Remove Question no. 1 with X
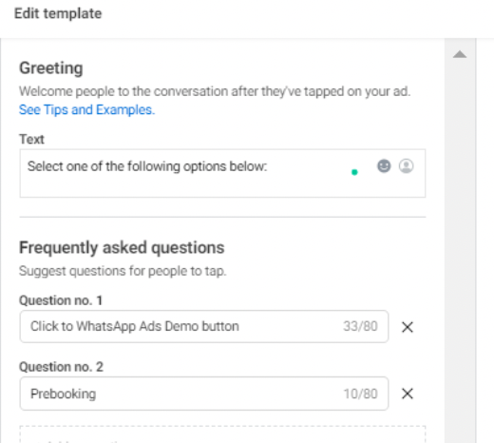 (x=408, y=327)
